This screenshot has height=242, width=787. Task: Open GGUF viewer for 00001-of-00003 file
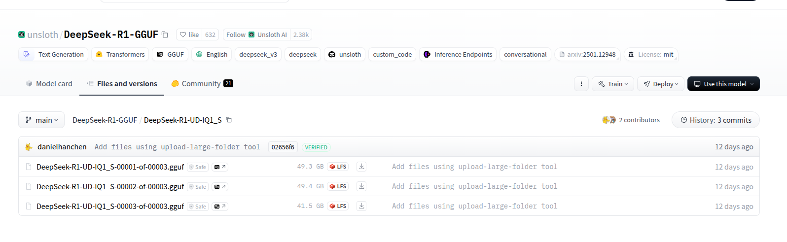(x=220, y=167)
